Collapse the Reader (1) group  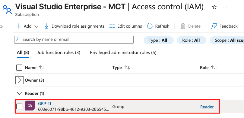pyautogui.click(x=19, y=93)
